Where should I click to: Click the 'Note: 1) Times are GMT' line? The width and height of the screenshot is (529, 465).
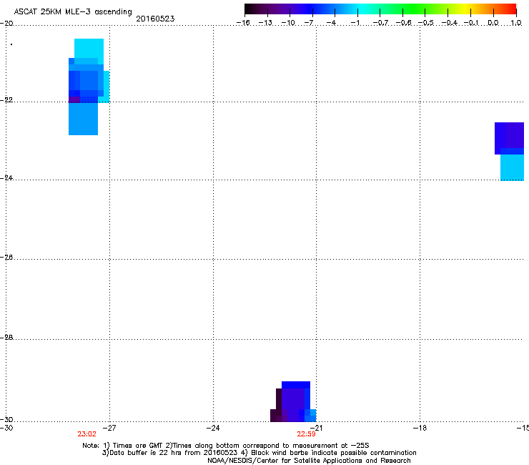226,446
